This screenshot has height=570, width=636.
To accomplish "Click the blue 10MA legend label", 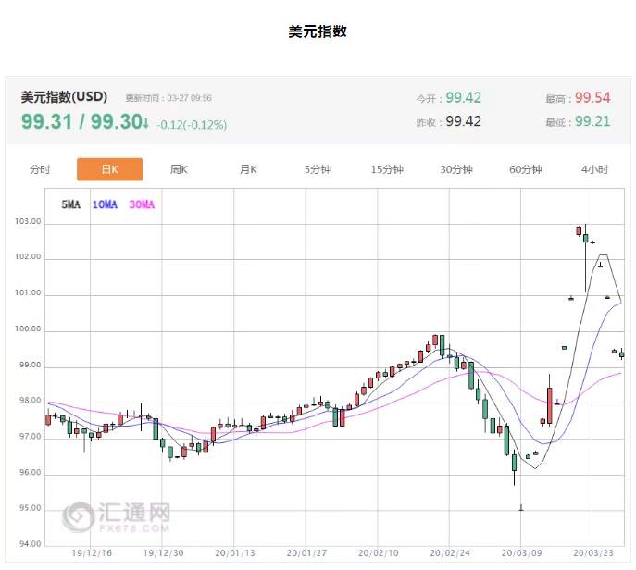I will tap(105, 204).
